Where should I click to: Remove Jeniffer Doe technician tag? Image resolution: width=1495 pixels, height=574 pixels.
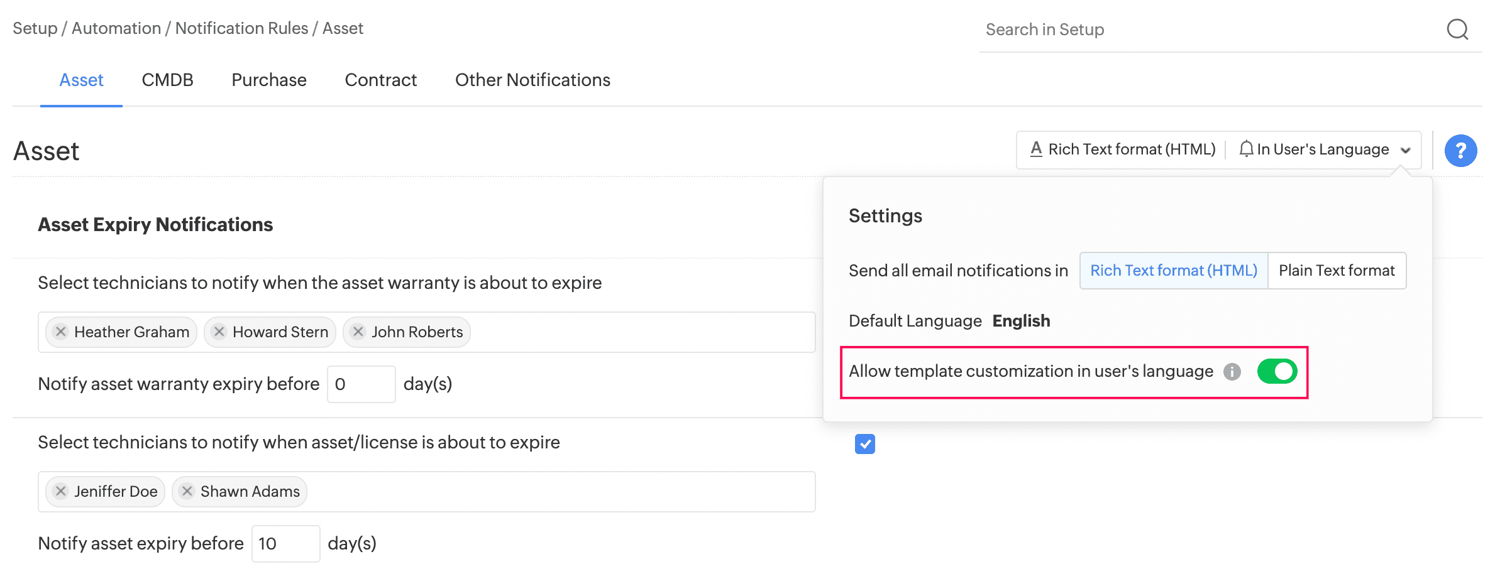point(61,491)
